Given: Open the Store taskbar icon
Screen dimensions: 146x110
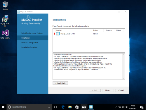Looking at the screenshot, I should 77,107.
